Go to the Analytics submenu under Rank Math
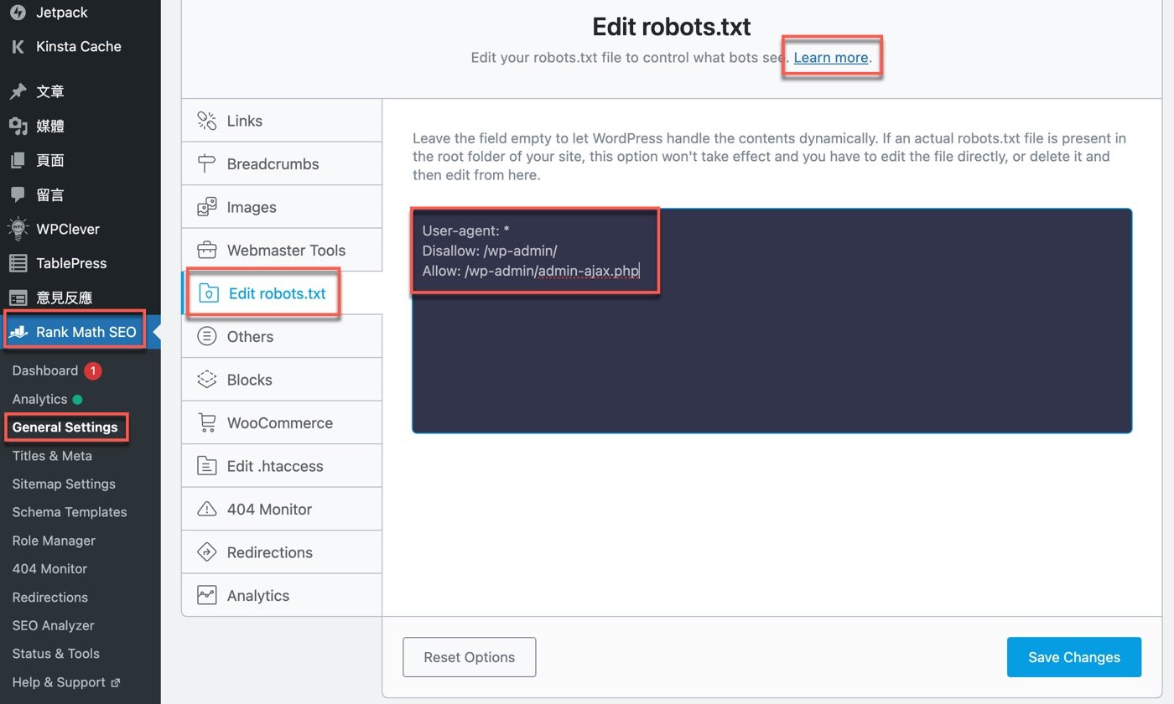Image resolution: width=1174 pixels, height=704 pixels. (x=39, y=399)
